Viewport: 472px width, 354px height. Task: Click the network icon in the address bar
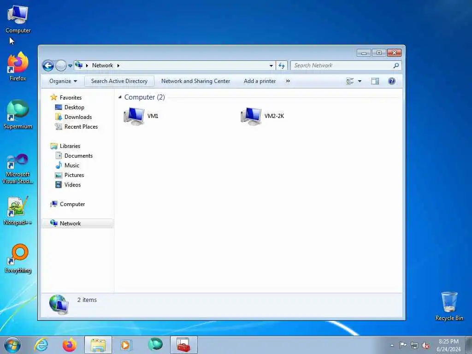[79, 65]
